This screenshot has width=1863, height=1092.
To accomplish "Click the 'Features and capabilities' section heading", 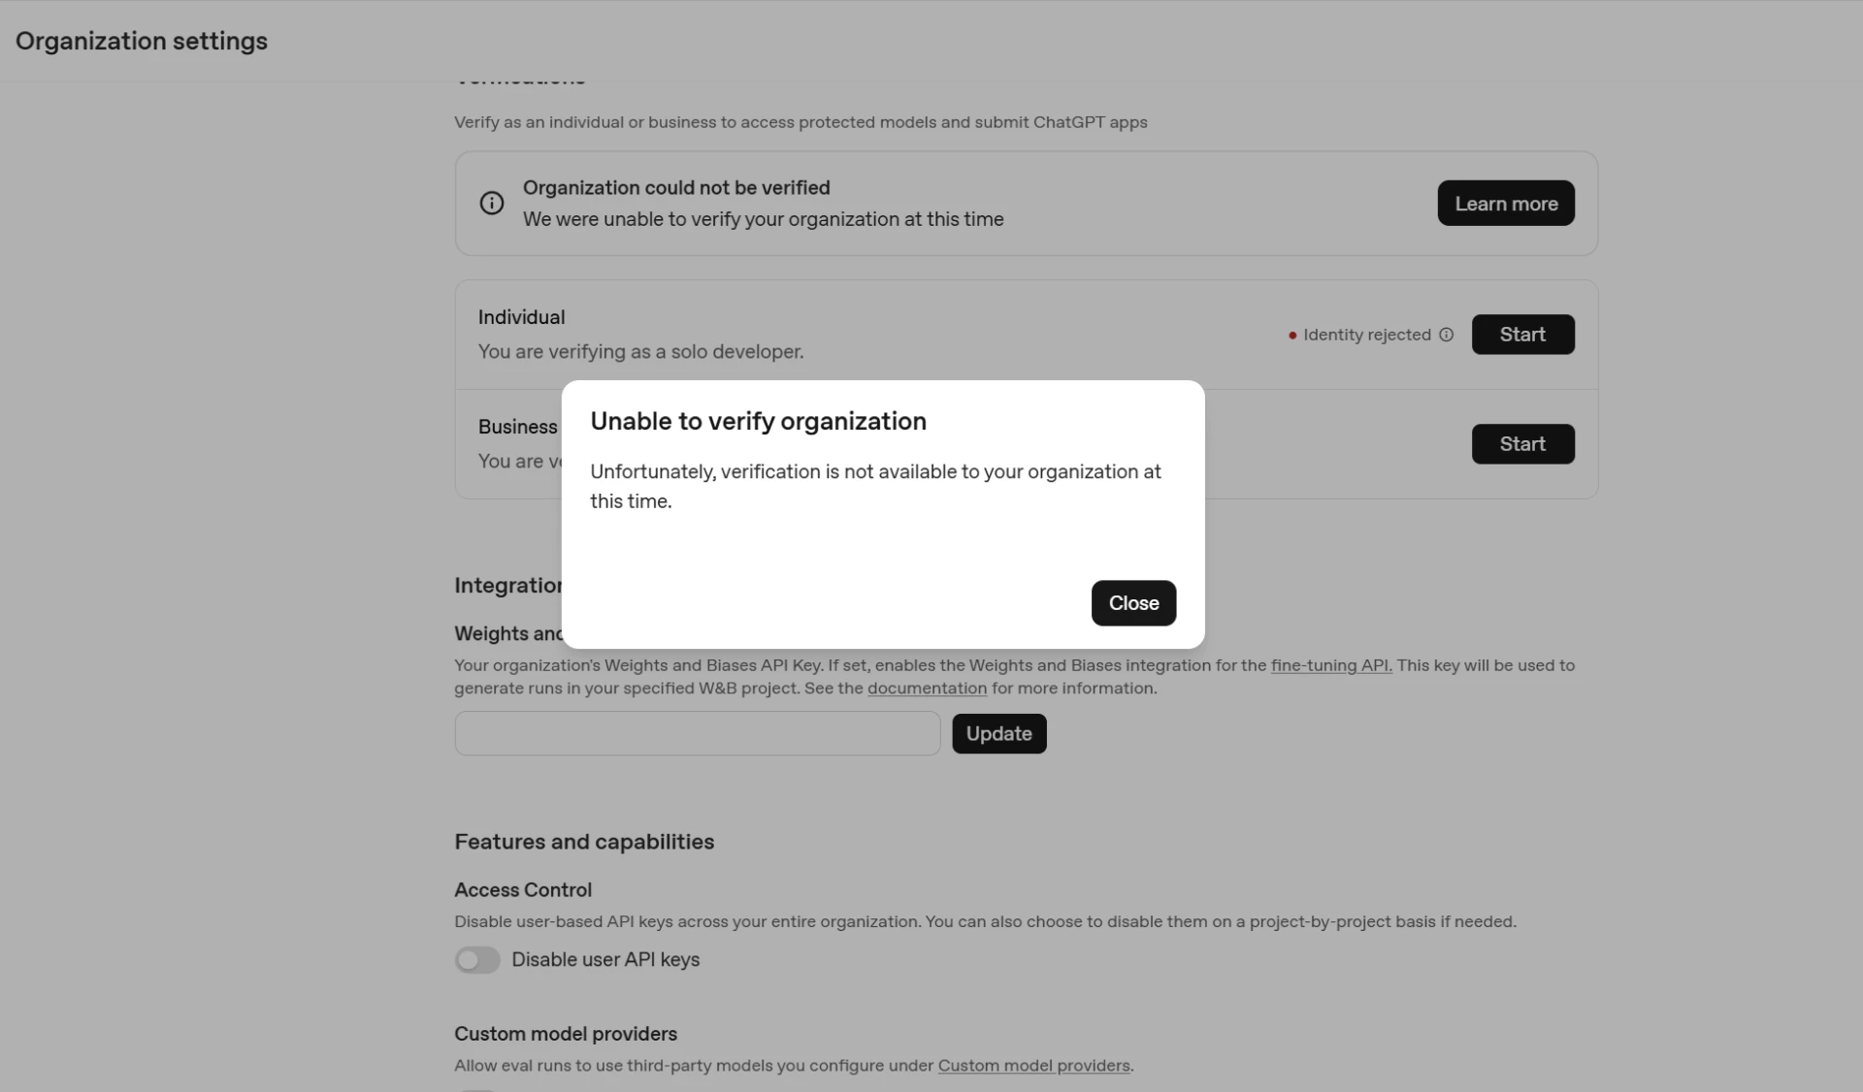I will (x=584, y=842).
